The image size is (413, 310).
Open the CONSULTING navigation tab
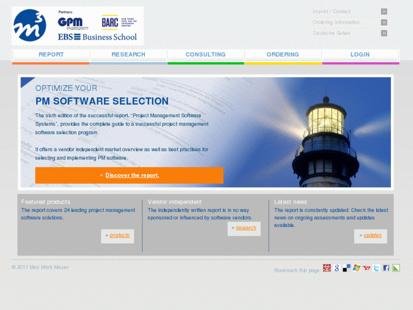[206, 57]
